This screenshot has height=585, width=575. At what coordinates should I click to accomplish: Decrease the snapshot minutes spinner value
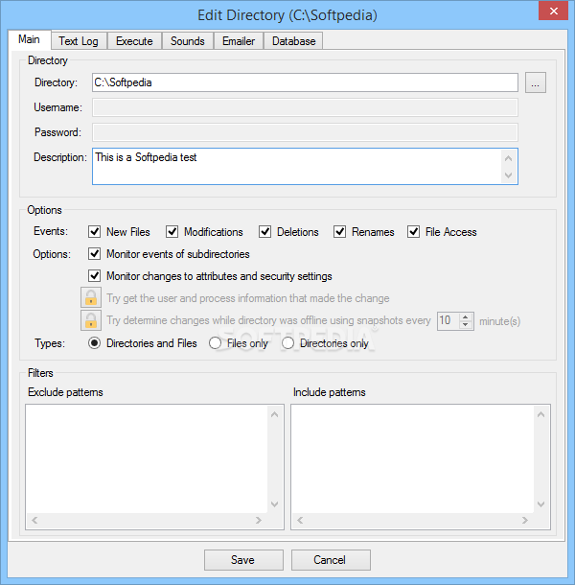[465, 324]
